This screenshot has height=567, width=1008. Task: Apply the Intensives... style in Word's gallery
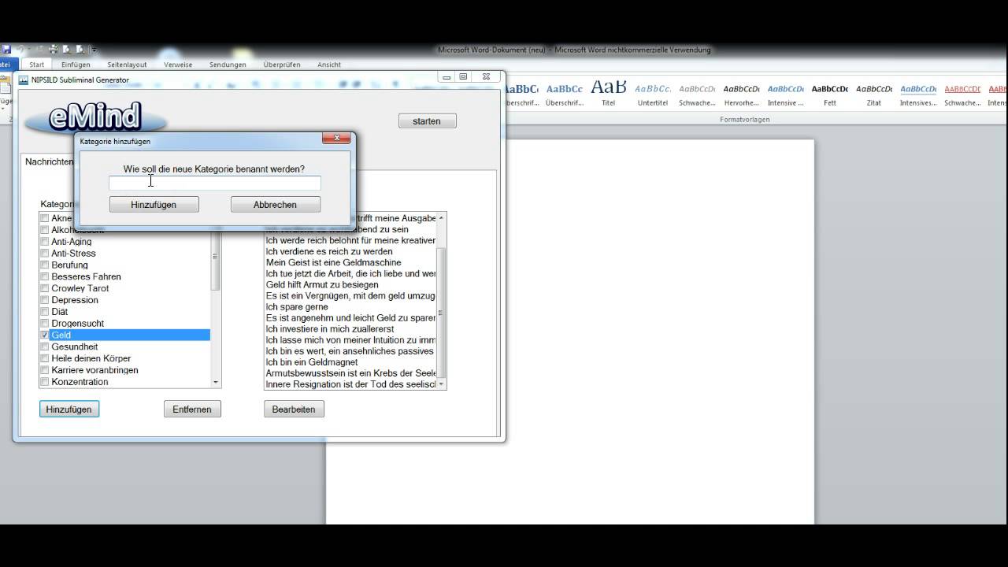click(x=918, y=94)
